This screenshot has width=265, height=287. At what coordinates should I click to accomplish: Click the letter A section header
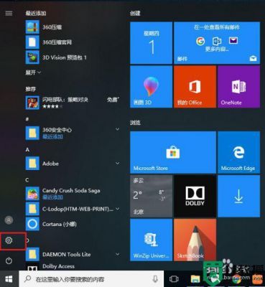(27, 150)
